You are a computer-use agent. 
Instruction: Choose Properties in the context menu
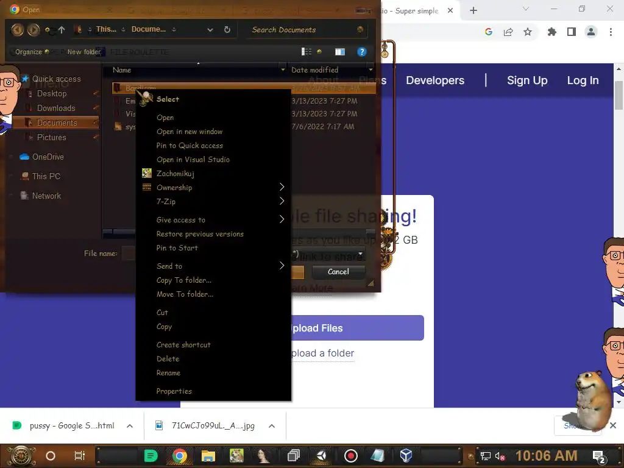pyautogui.click(x=174, y=391)
